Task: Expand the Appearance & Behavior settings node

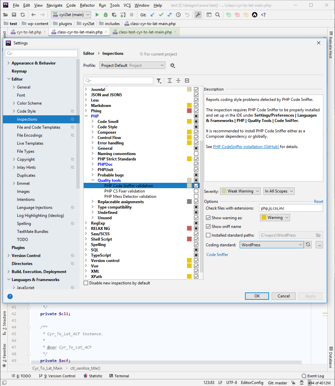Action: pos(9,63)
